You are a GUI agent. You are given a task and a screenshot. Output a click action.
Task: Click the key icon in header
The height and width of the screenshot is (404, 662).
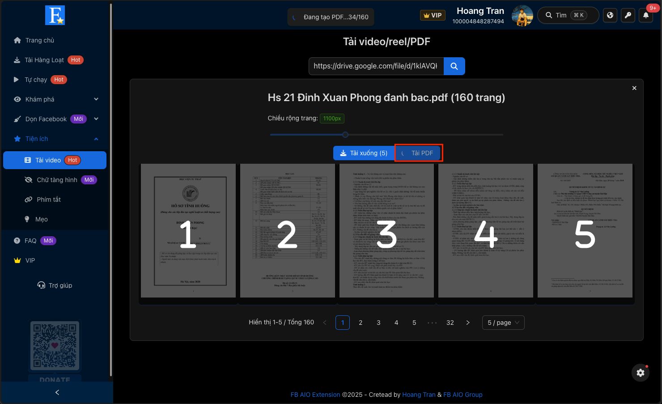click(x=628, y=15)
